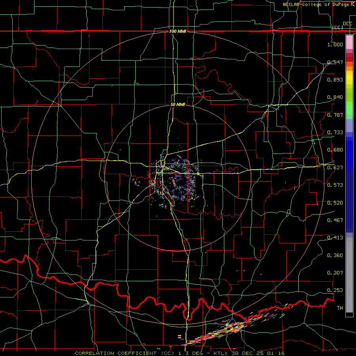356x356 pixels.
Task: Select the 50 NMI range ring label
Action: click(x=178, y=104)
